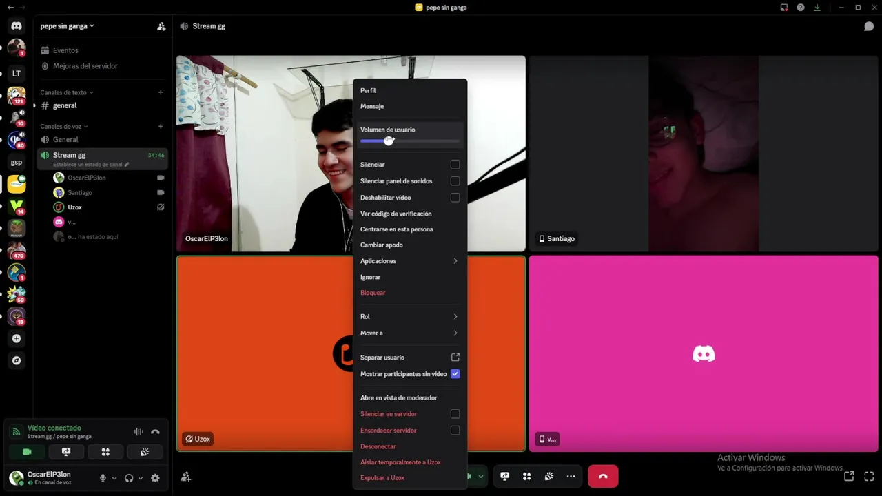Choose Separar usuario
The image size is (882, 496).
409,358
